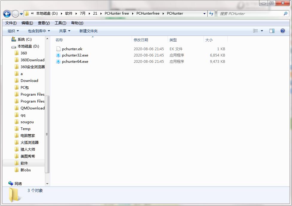Toggle the preview pane button

click(x=272, y=31)
